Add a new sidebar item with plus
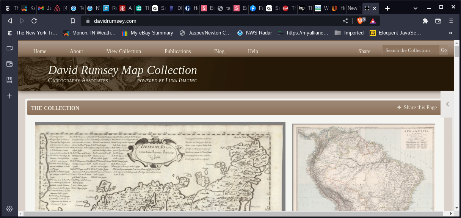This screenshot has height=218, width=461. click(9, 96)
